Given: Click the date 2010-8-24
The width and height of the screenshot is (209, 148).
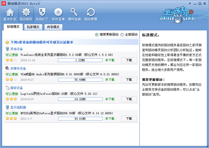Looking at the screenshot, I should tap(27, 99).
